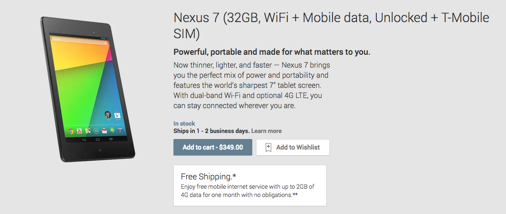The image size is (506, 214).
Task: Click the Gmail icon in the tablet dock
Action: 105,131
